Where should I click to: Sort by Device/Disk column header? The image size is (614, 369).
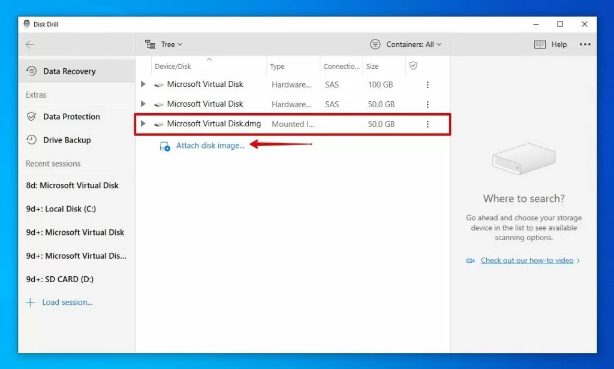click(173, 66)
